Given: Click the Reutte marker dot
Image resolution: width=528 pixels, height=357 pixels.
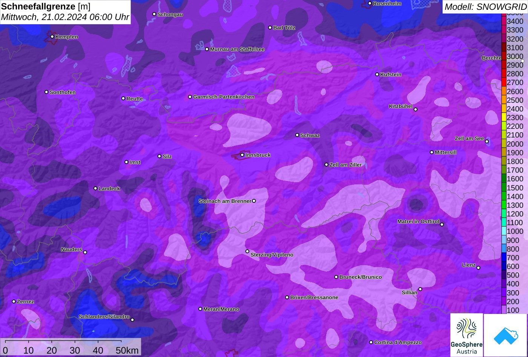Looking at the screenshot, I should (123, 98).
